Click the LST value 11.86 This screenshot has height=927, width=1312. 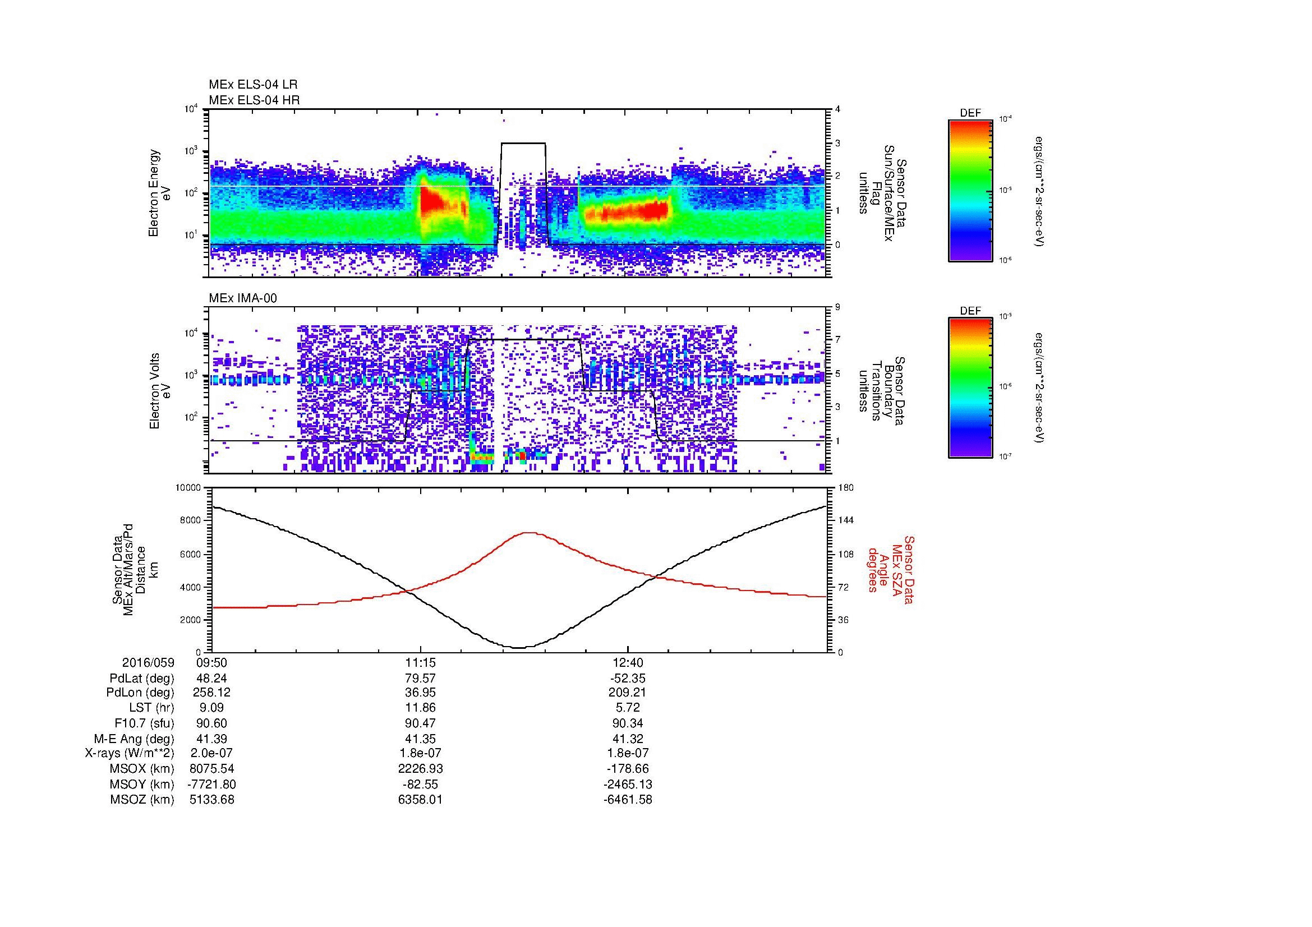pyautogui.click(x=420, y=707)
